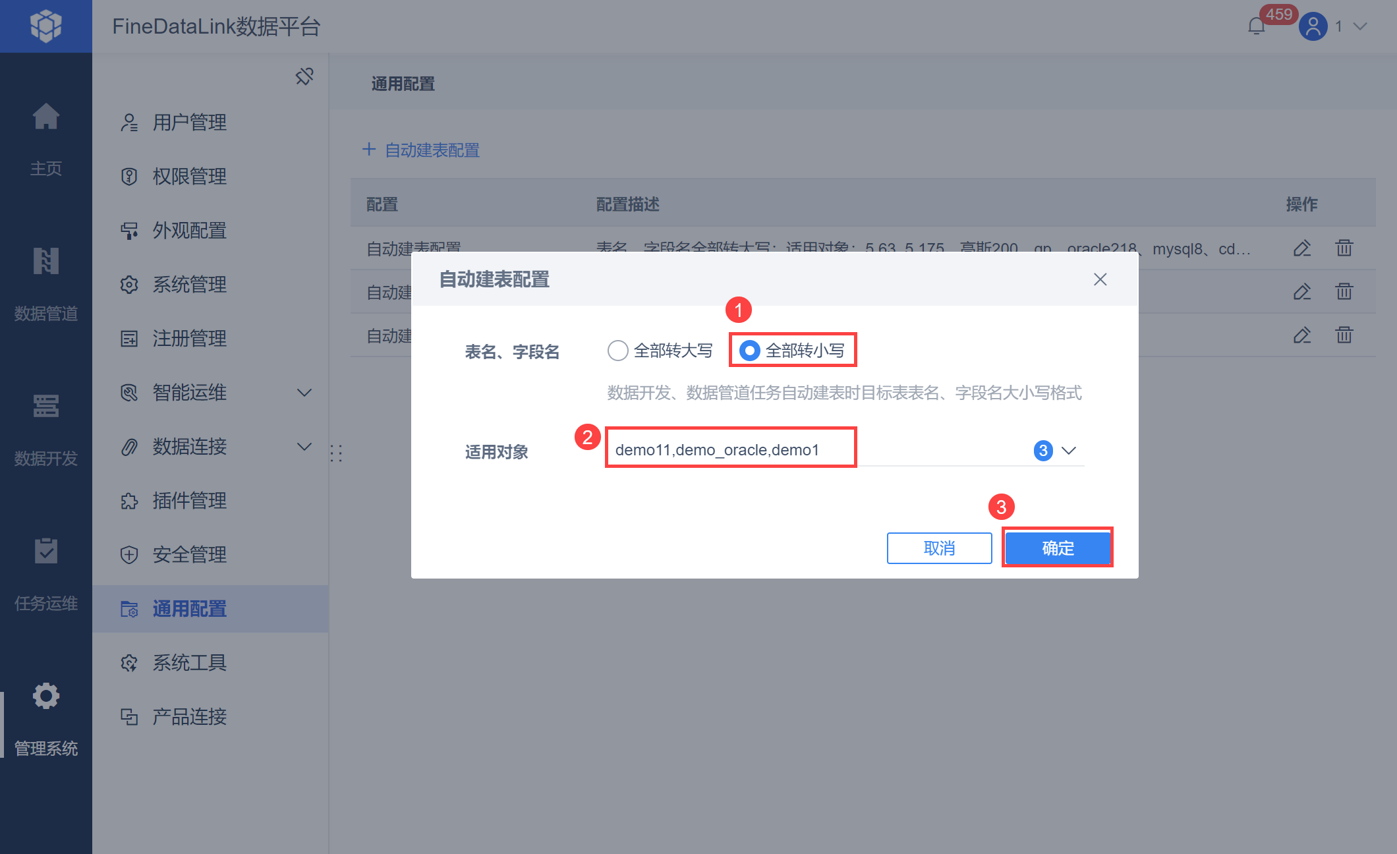Screen dimensions: 1397x854
Task: Click the 取消 button
Action: click(x=939, y=548)
